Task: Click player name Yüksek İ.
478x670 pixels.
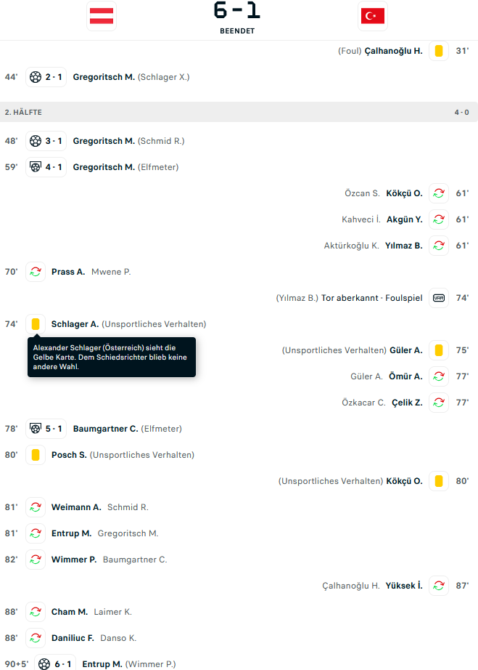Action: [x=404, y=586]
